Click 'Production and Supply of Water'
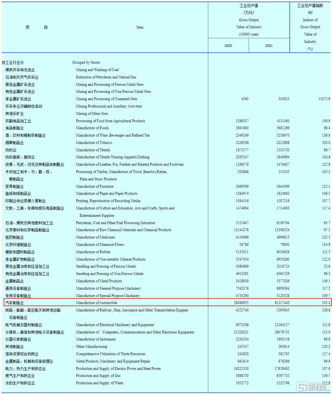Screen dimensions: 332x394 (x=100, y=383)
